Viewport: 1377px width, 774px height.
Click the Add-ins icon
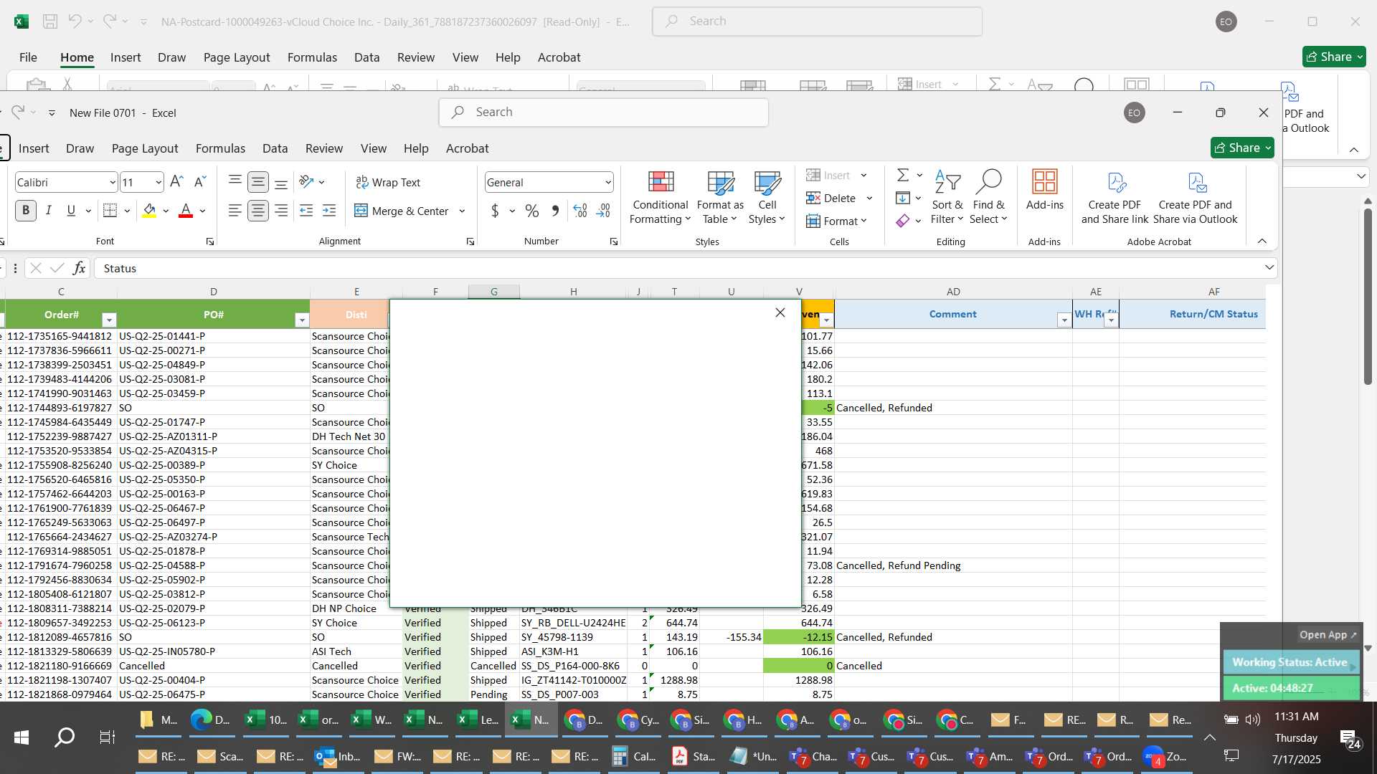click(1044, 191)
